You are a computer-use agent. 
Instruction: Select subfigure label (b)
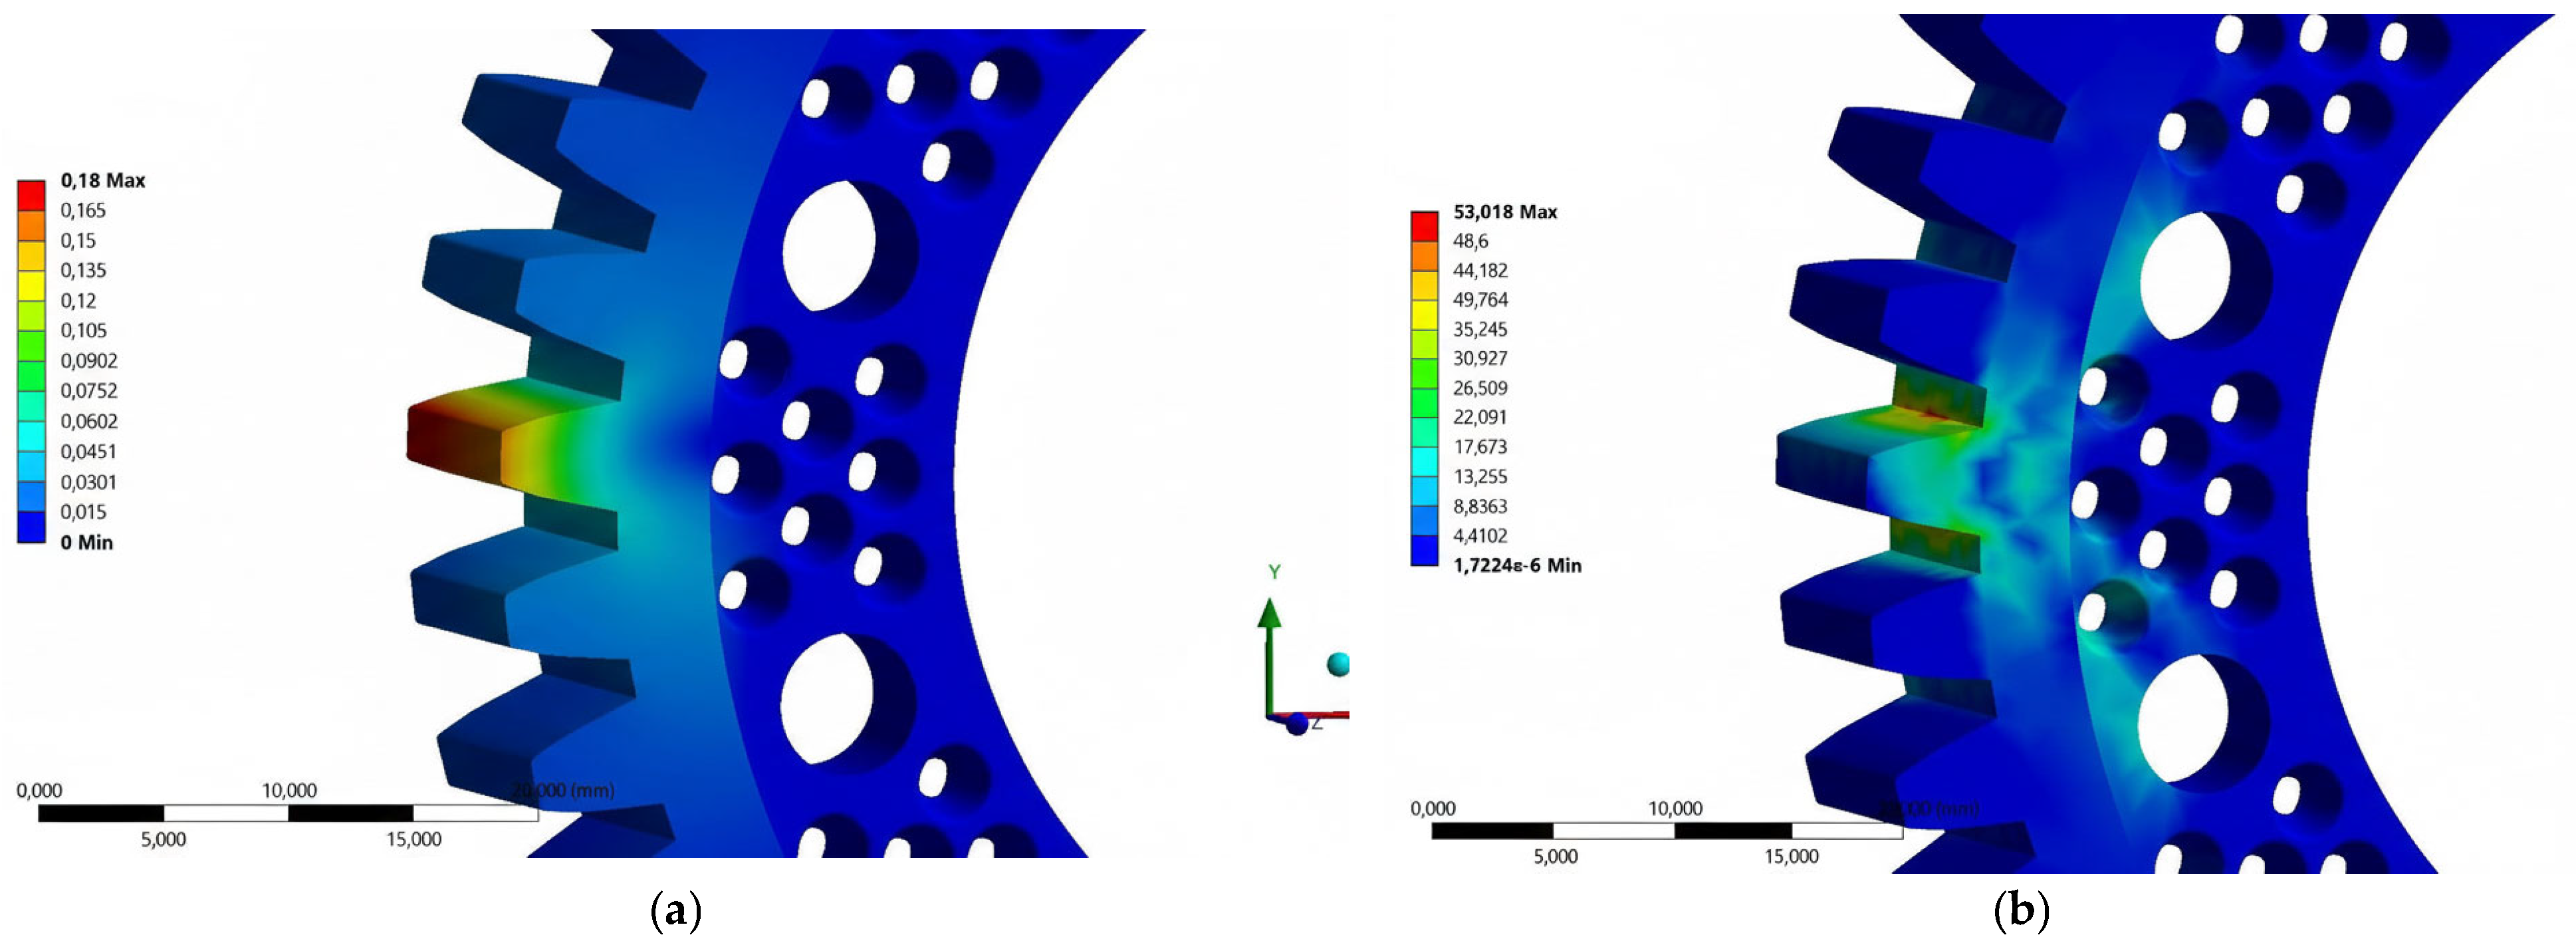pyautogui.click(x=2021, y=912)
